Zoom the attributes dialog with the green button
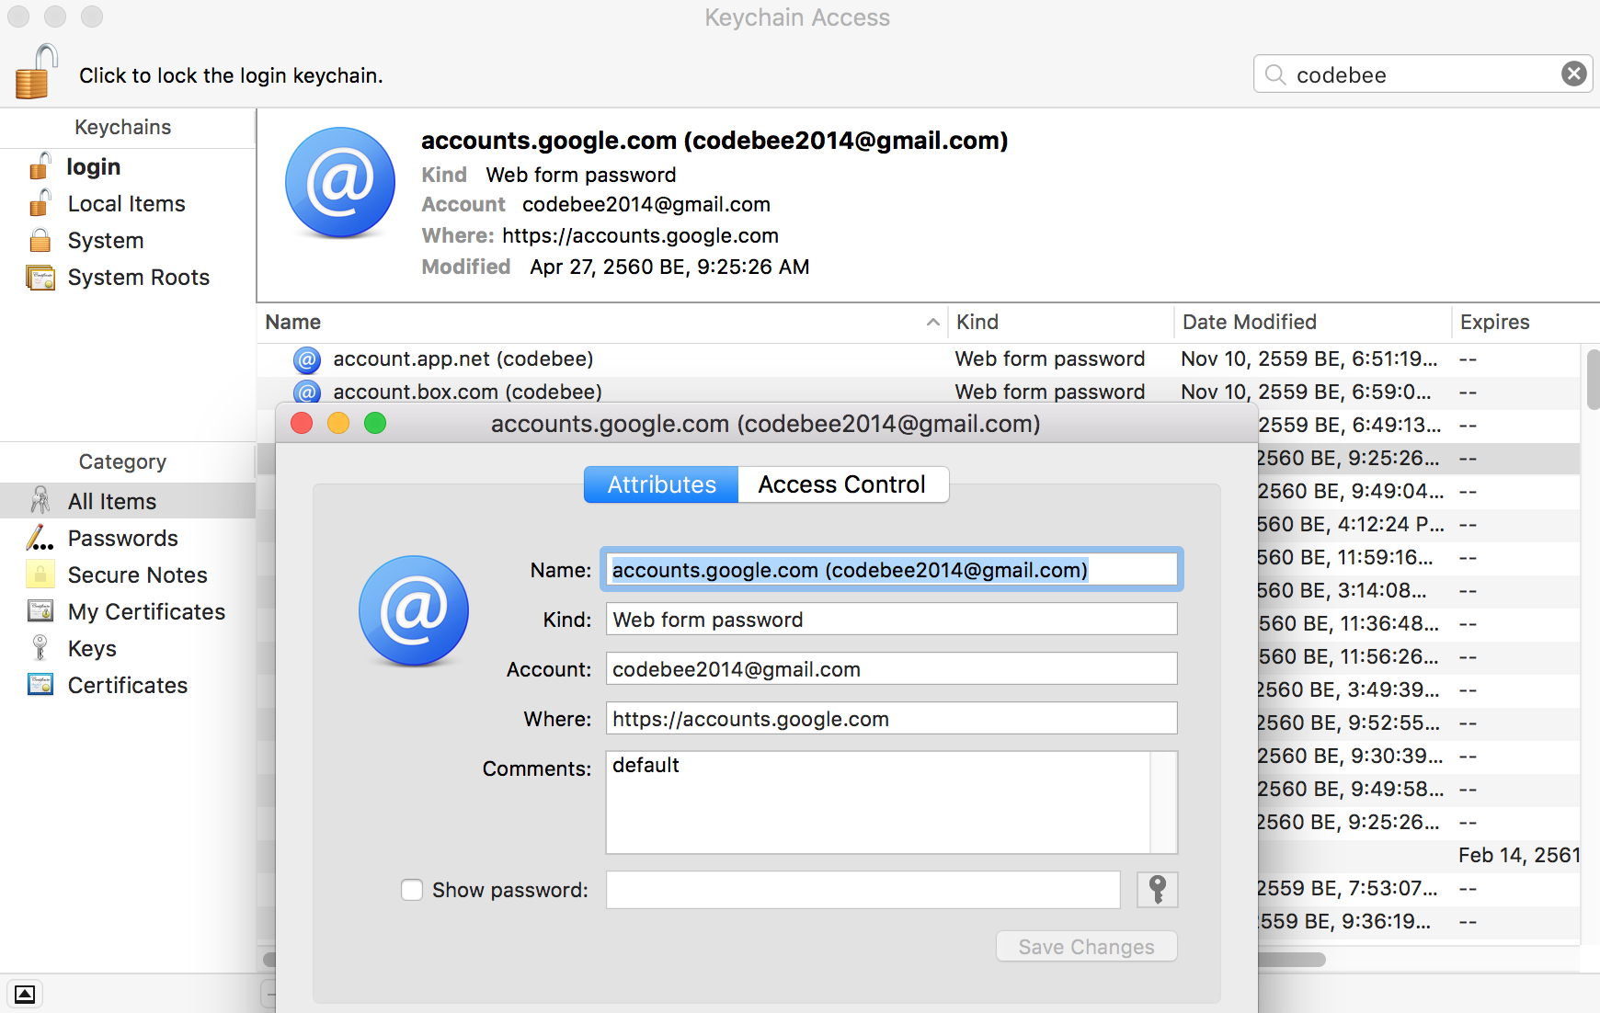 375,423
